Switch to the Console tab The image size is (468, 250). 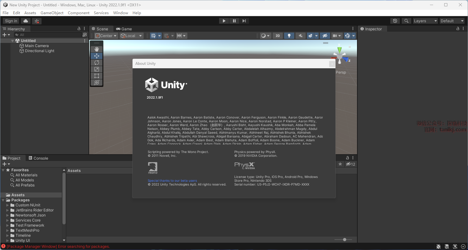pos(38,158)
